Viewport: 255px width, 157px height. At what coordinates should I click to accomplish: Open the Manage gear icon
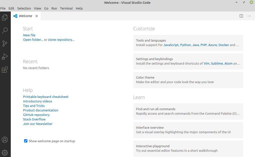point(5,152)
